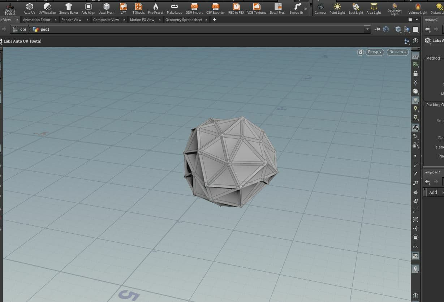Open the No cam camera dropdown
Image resolution: width=444 pixels, height=302 pixels.
tap(398, 52)
